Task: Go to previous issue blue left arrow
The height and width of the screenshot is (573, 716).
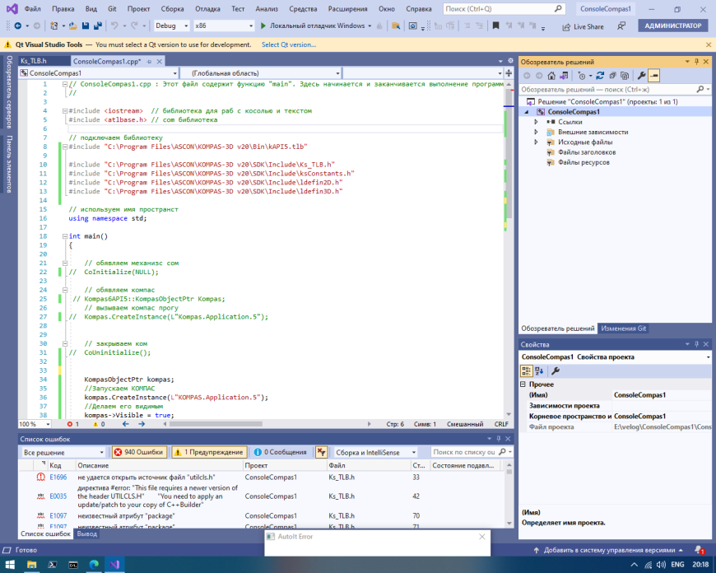Action: click(x=126, y=424)
